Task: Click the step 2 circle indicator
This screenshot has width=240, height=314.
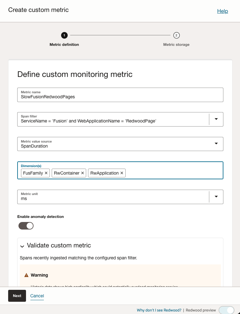Action: coord(176,35)
